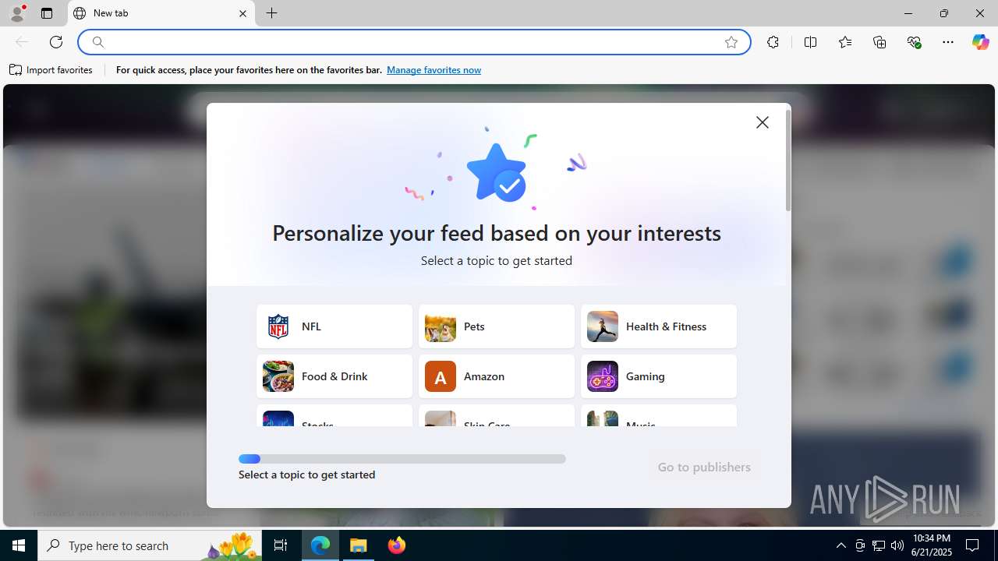
Task: Open the Favorites list icon
Action: [845, 42]
